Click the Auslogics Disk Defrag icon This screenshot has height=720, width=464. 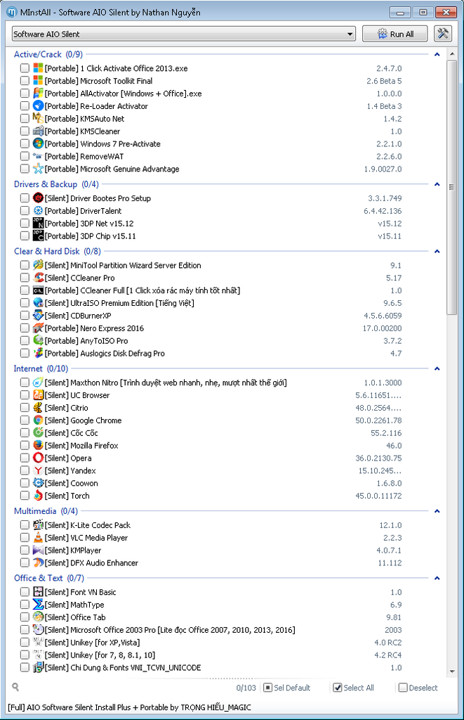(x=38, y=354)
